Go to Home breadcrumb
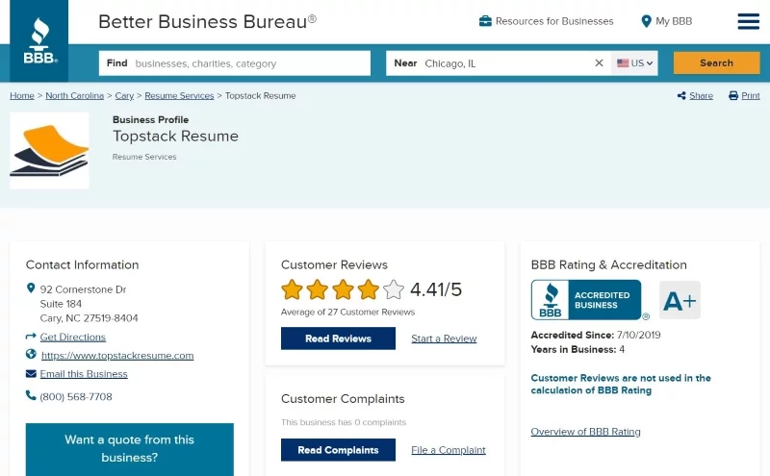This screenshot has width=770, height=476. pos(22,96)
